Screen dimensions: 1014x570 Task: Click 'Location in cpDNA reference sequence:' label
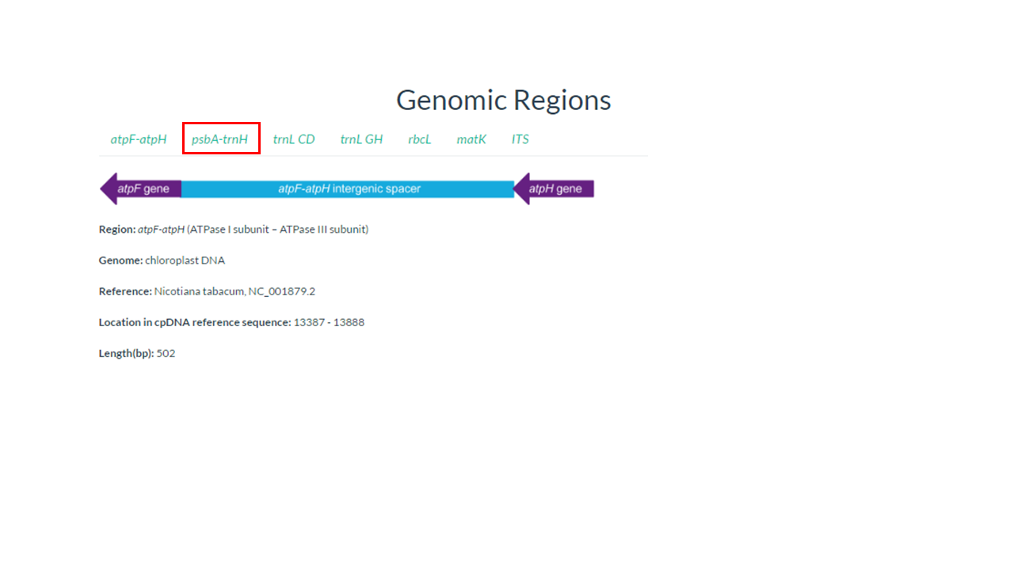point(195,322)
